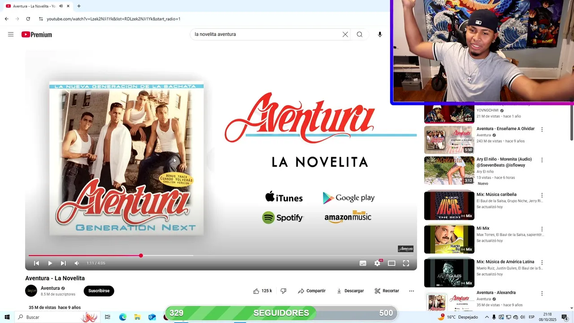Open the site information icon in the address bar
The height and width of the screenshot is (323, 574).
(41, 19)
